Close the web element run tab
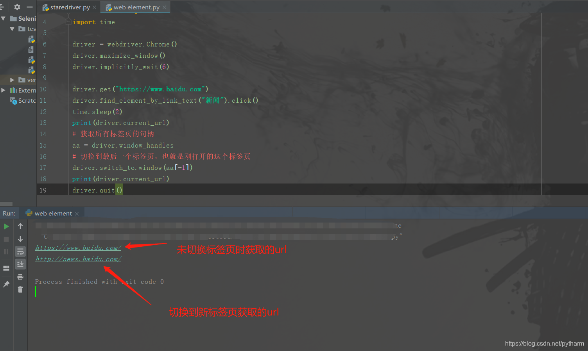588x351 pixels. [77, 214]
